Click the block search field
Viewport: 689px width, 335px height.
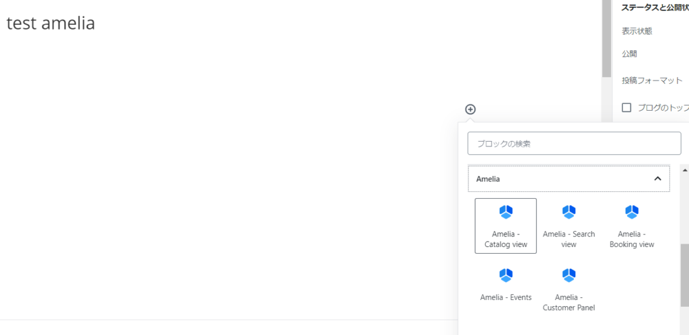point(575,144)
